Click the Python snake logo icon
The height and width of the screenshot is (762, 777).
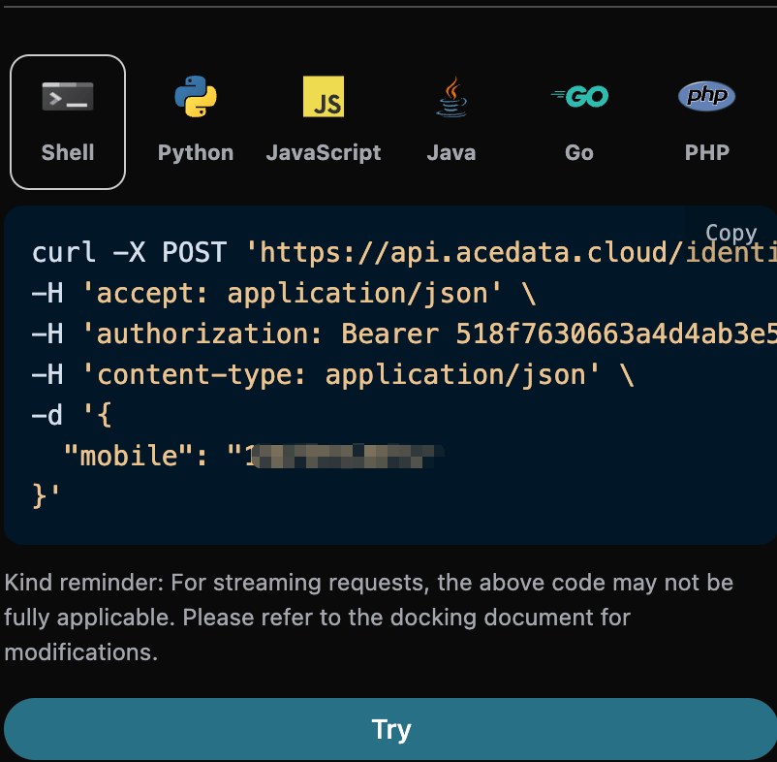click(196, 97)
